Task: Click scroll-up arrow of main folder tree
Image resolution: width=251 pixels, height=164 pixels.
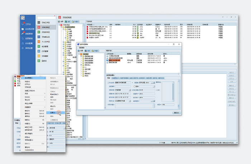Action: (84, 25)
